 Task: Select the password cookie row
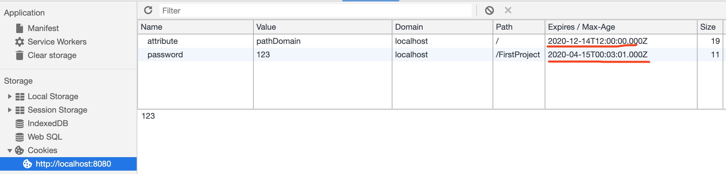430,55
